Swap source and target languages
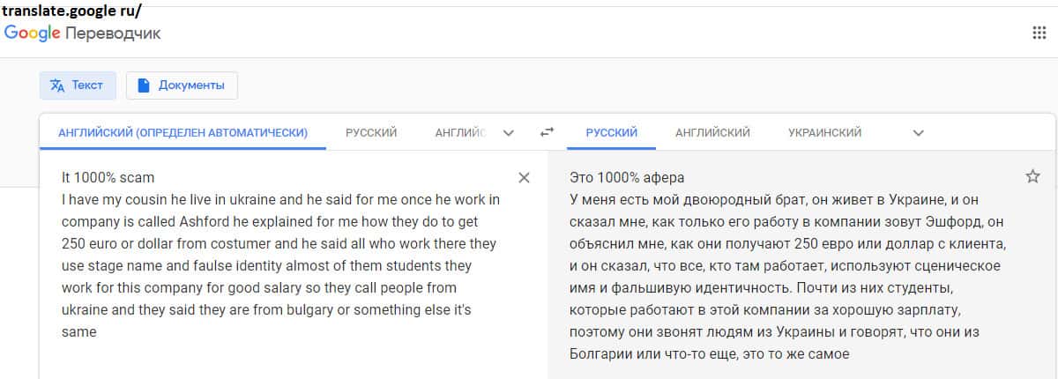The image size is (1058, 379). [x=547, y=132]
